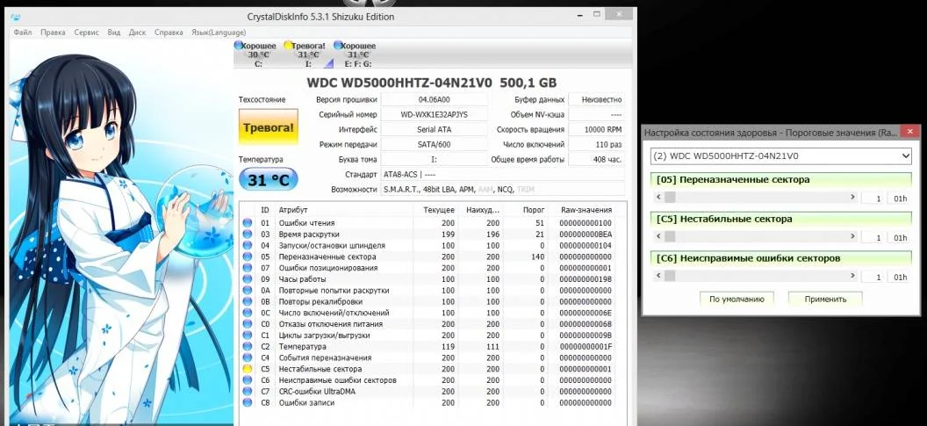Click status icon of row C0 Отказы отключения питания

[248, 324]
